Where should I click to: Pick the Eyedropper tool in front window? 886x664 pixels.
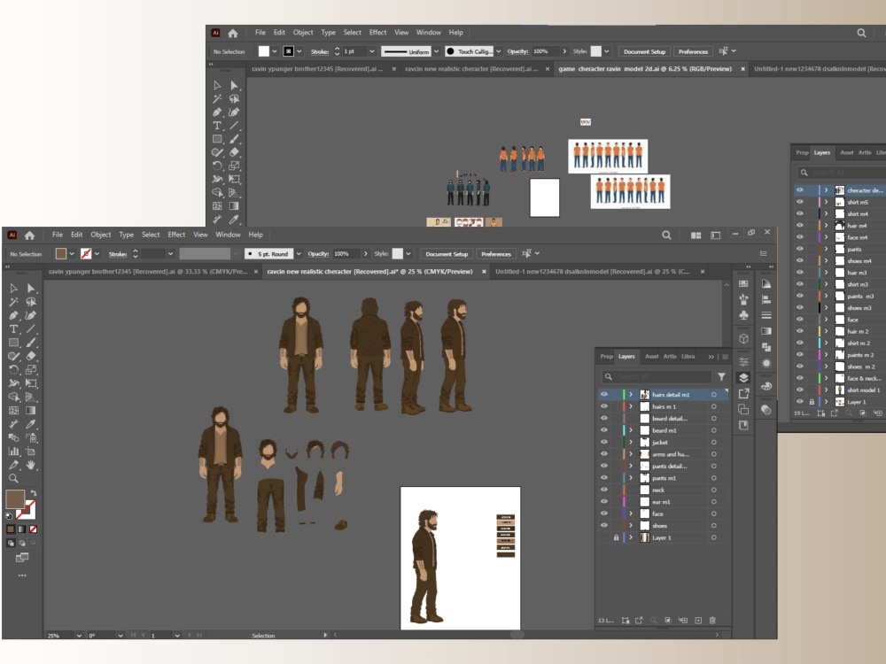[31, 424]
